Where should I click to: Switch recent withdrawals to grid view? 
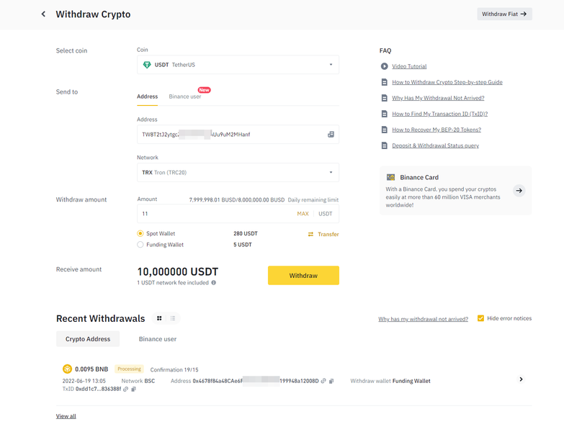(x=159, y=318)
